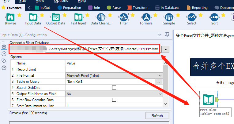234x124 pixels.
Task: Open the In-Database tool category
Action: (167, 8)
